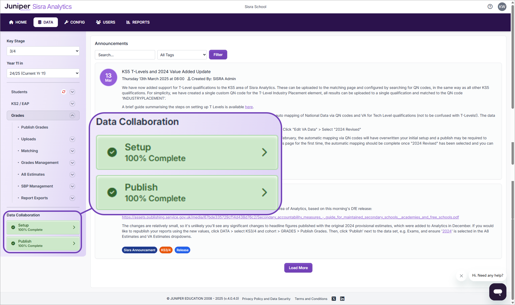515x305 pixels.
Task: Click the CONFIG wrench icon
Action: point(66,22)
